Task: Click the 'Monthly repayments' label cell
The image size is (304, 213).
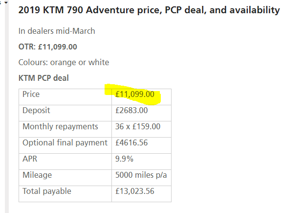Action: (65, 129)
